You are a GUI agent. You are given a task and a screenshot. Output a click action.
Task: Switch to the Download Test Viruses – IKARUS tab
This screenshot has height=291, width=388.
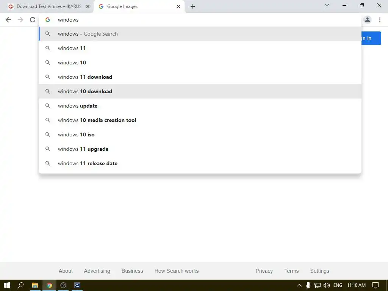(47, 6)
